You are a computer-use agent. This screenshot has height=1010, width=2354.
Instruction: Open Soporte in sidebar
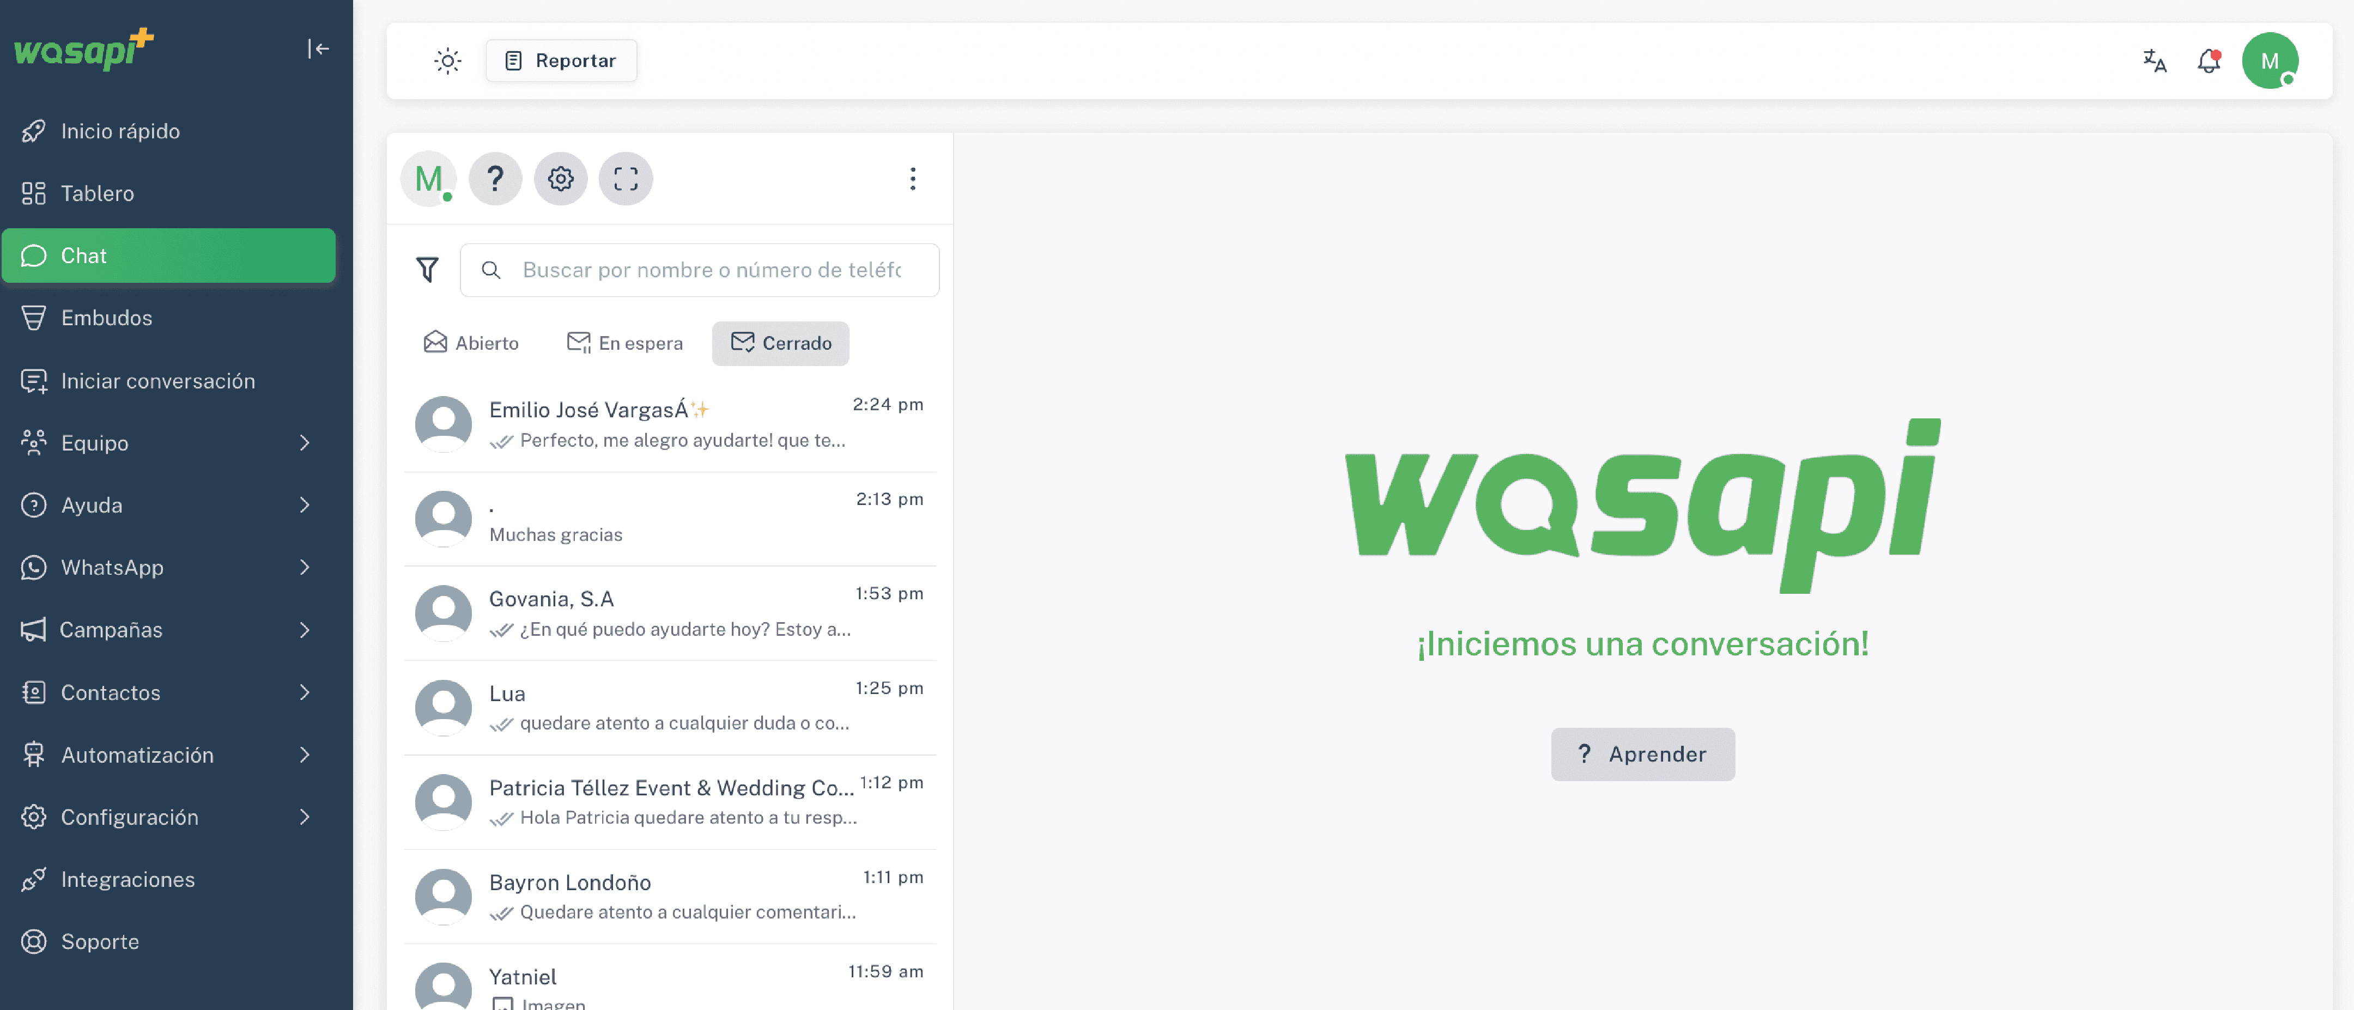(x=169, y=941)
